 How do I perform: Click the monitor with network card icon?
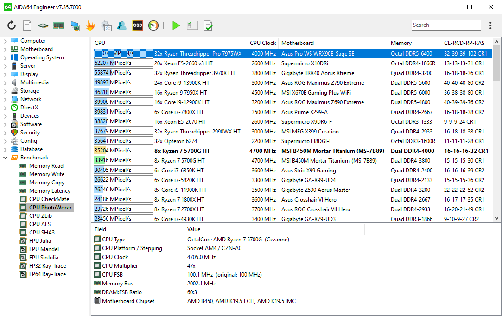(75, 25)
